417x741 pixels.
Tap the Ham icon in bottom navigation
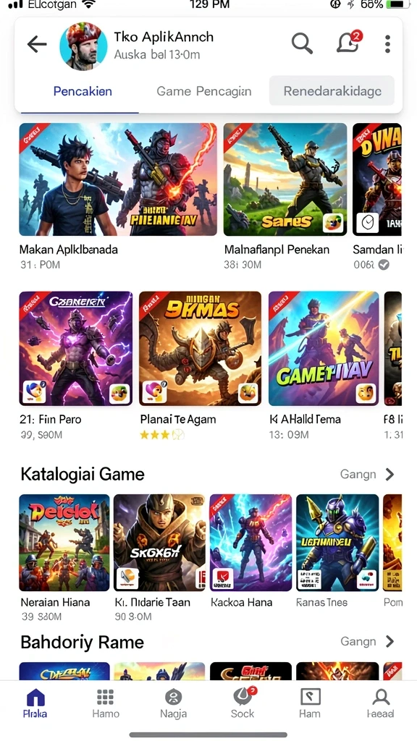[x=310, y=703]
